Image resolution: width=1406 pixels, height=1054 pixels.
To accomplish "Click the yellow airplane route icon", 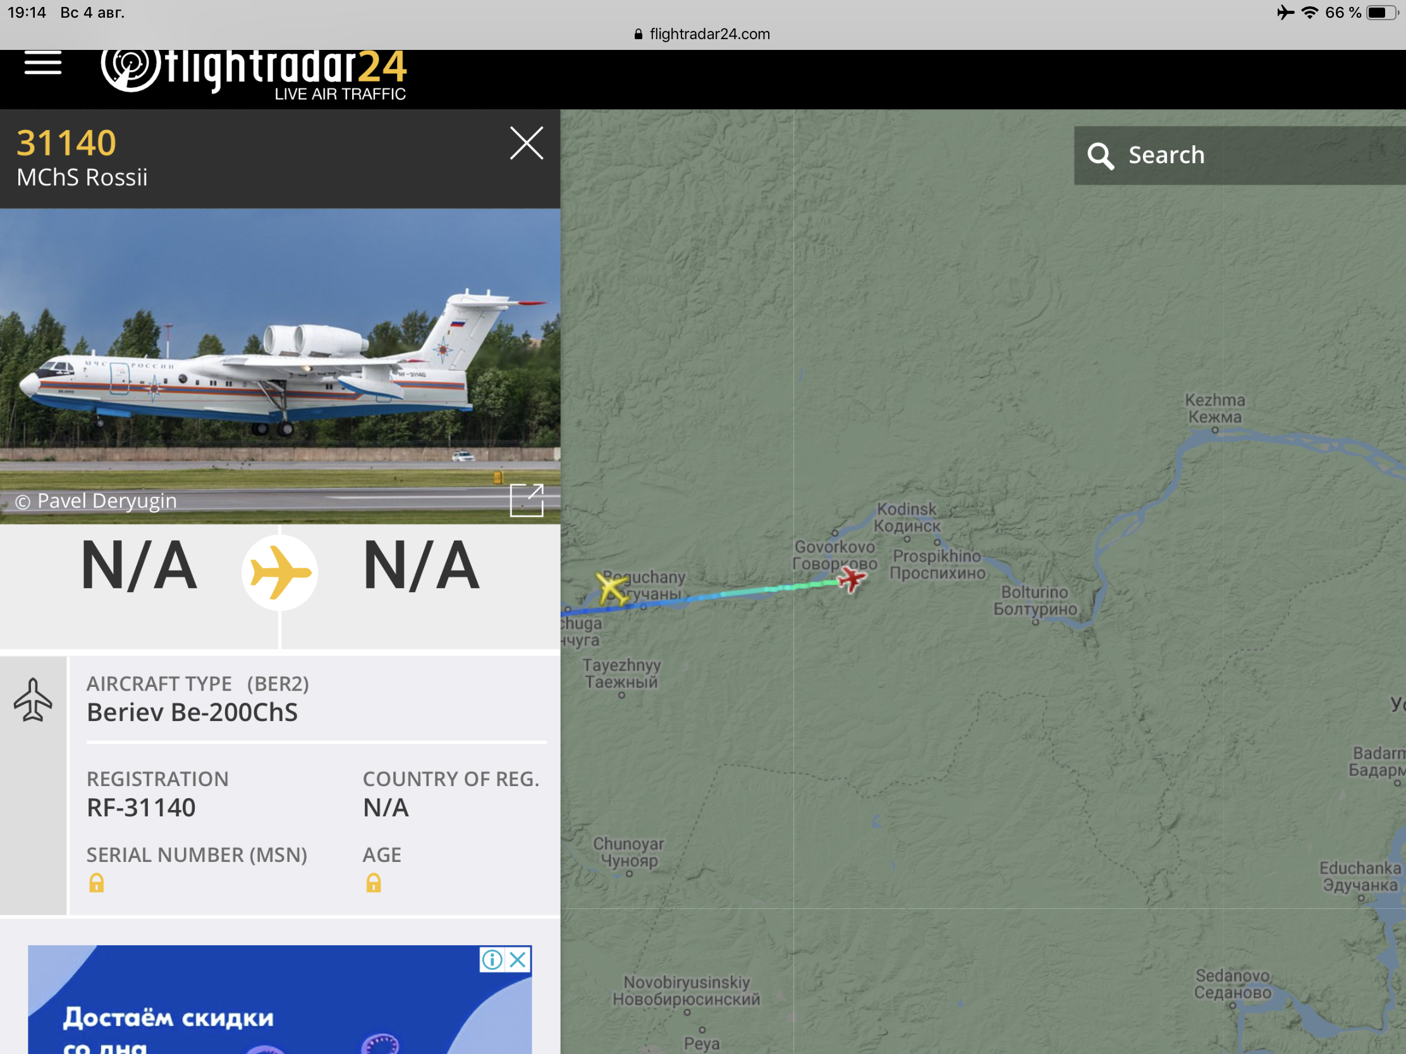I will pyautogui.click(x=279, y=572).
